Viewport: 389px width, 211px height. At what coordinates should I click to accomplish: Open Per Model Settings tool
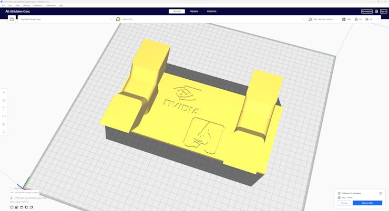coord(4,124)
